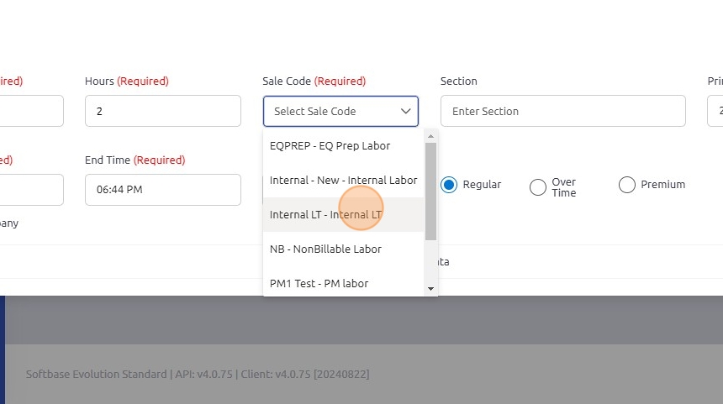The image size is (723, 404).
Task: Focus the Enter Section text field
Action: point(562,111)
